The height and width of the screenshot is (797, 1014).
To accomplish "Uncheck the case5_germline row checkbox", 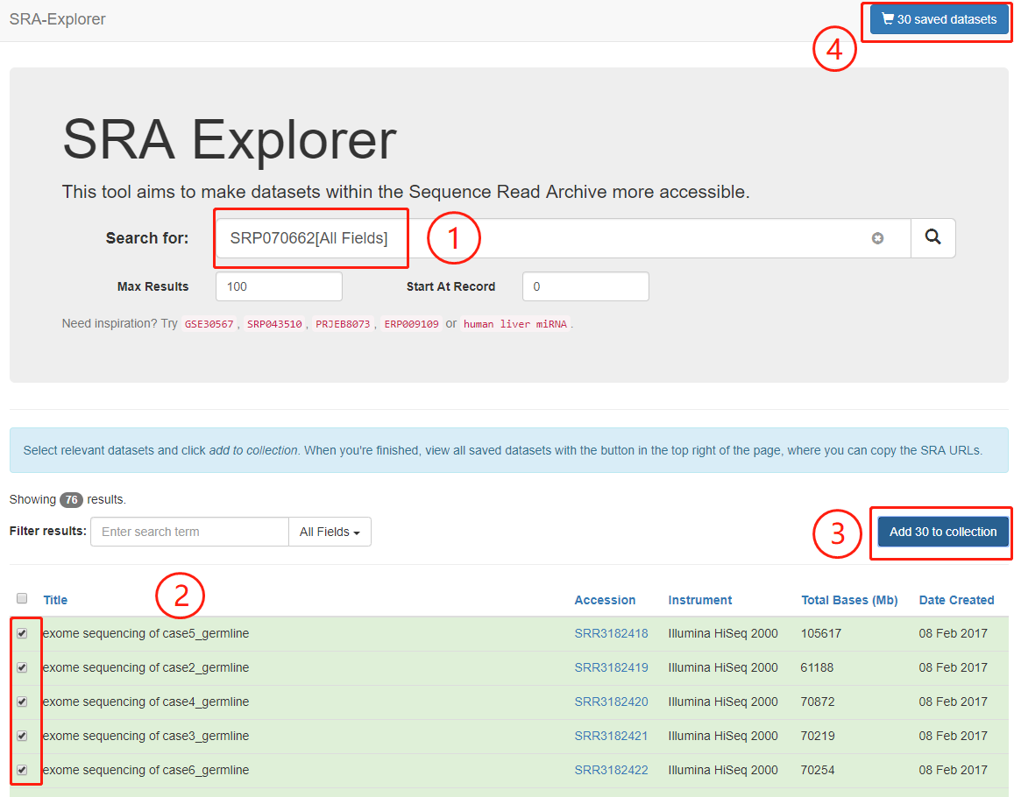I will point(22,633).
